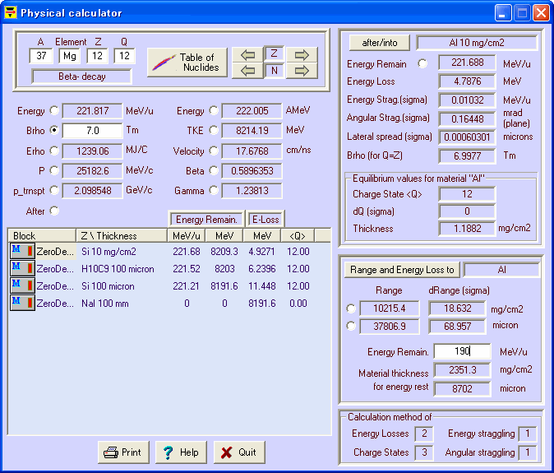Click the N selector box
Screen dimensions: 554x473
coord(275,71)
